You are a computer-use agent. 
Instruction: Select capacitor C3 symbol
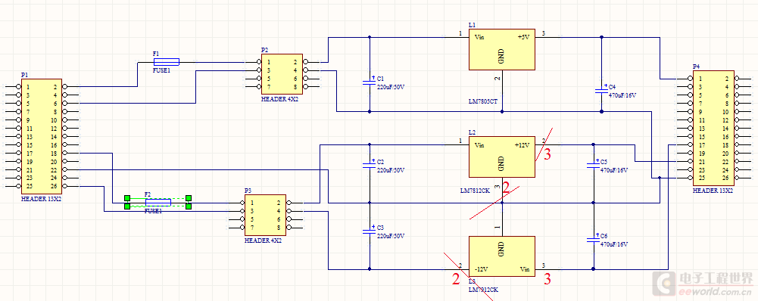[x=370, y=231]
